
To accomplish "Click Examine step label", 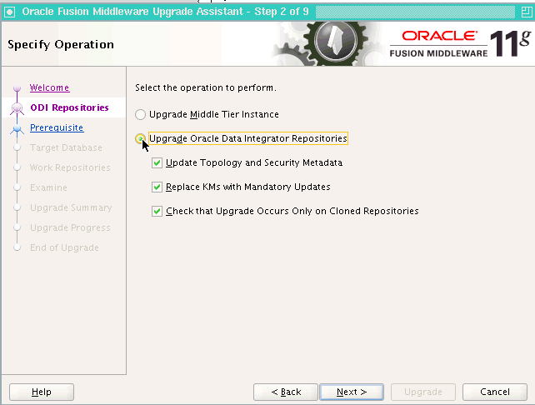I will tap(48, 187).
